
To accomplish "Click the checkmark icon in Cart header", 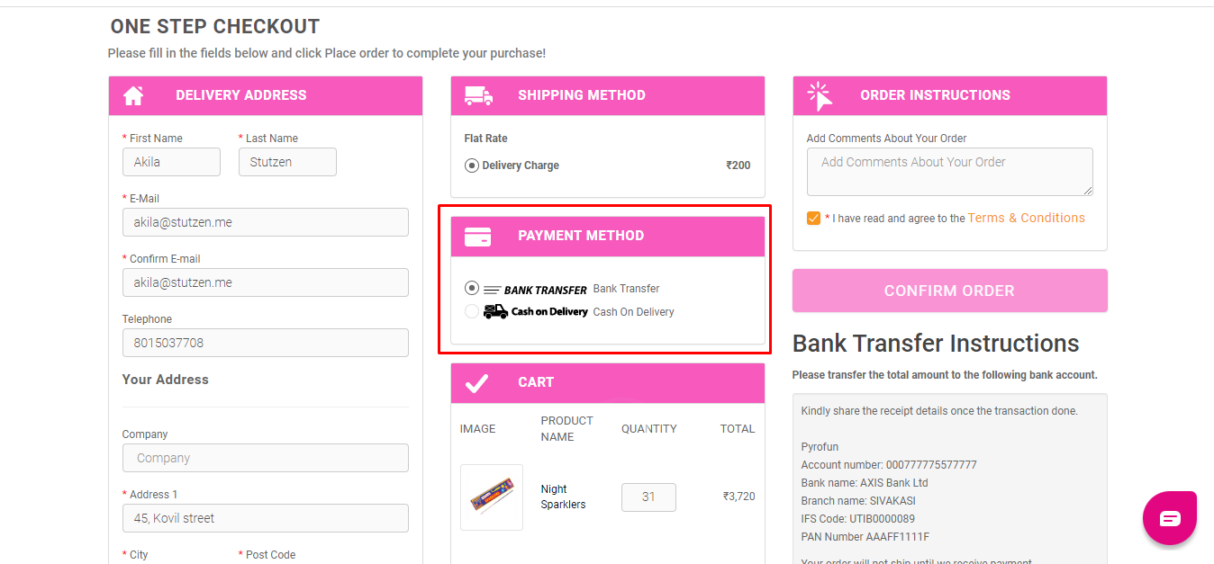I will click(476, 383).
